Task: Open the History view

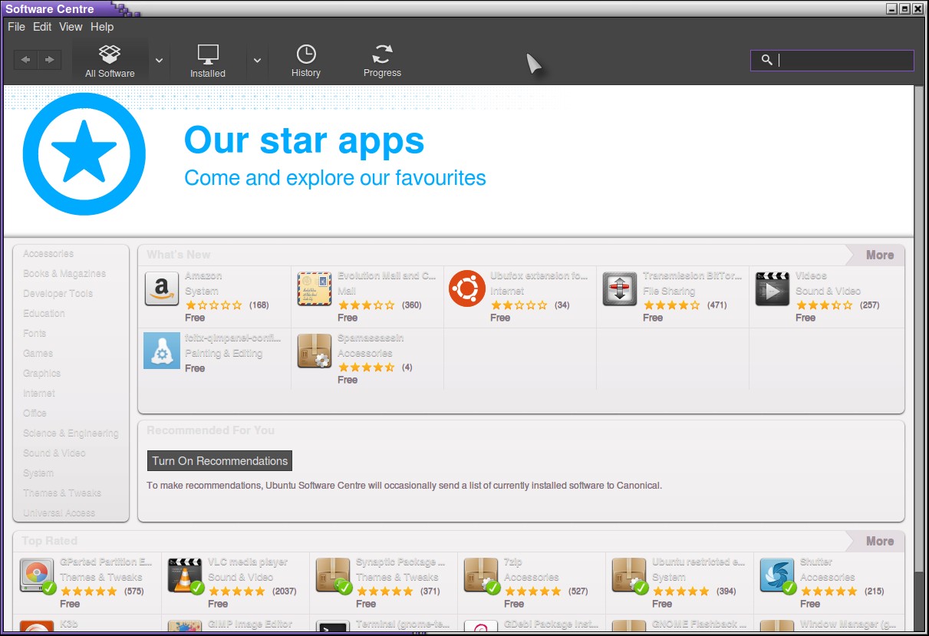Action: click(305, 61)
